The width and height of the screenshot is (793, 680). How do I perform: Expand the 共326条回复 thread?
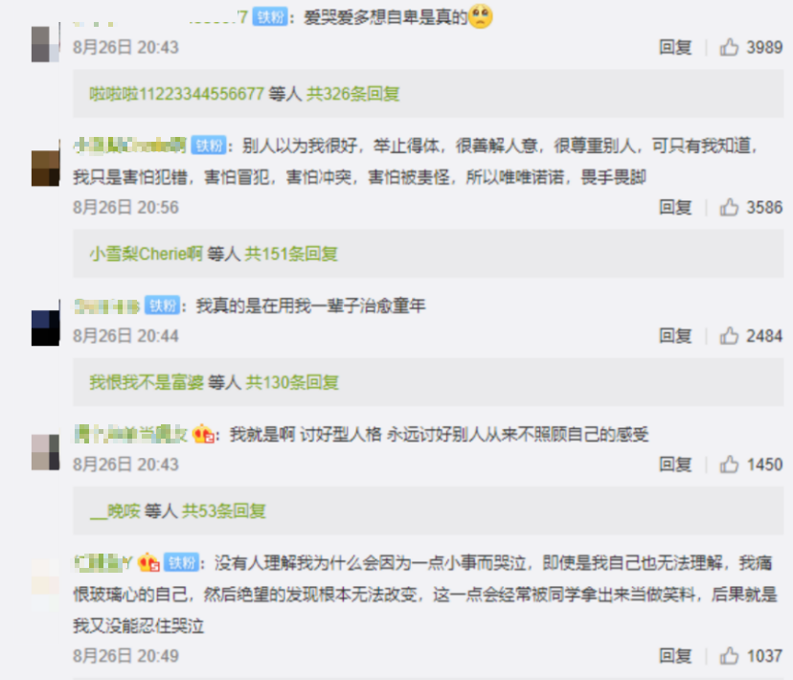[x=353, y=94]
